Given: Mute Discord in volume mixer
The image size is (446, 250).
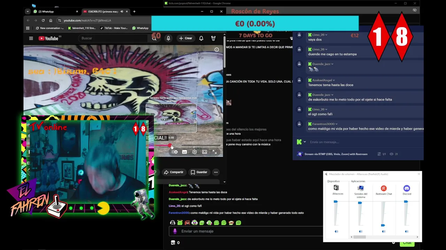Looking at the screenshot, I should click(407, 231).
